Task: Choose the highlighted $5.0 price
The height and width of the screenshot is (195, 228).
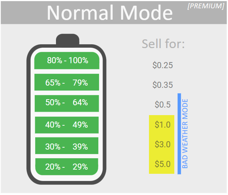Action: [x=163, y=164]
